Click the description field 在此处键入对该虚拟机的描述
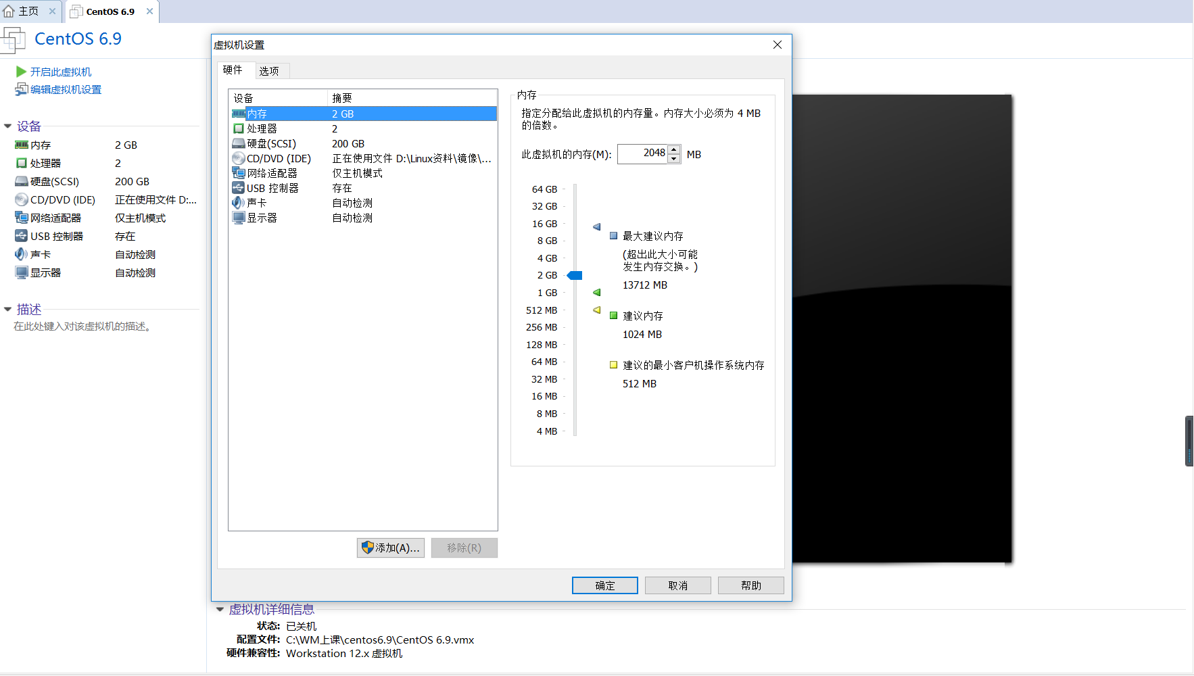This screenshot has height=676, width=1194. (85, 327)
